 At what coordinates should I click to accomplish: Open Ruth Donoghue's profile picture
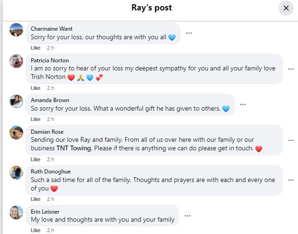click(x=17, y=173)
